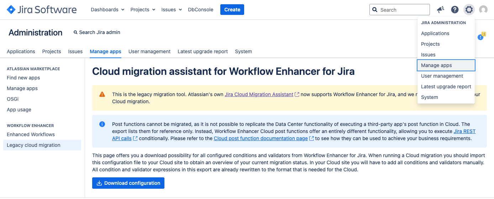Click the orange warning triangle icon
The width and height of the screenshot is (494, 199).
(x=102, y=94)
